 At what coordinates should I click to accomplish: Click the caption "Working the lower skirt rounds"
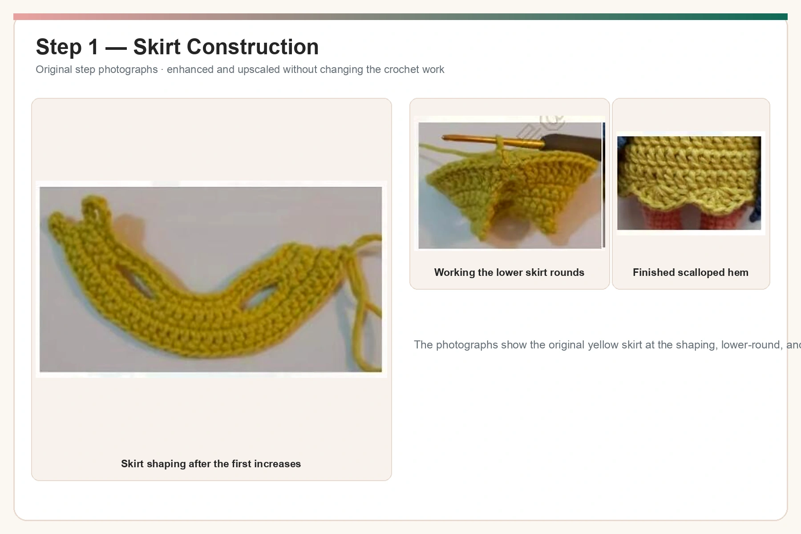510,272
